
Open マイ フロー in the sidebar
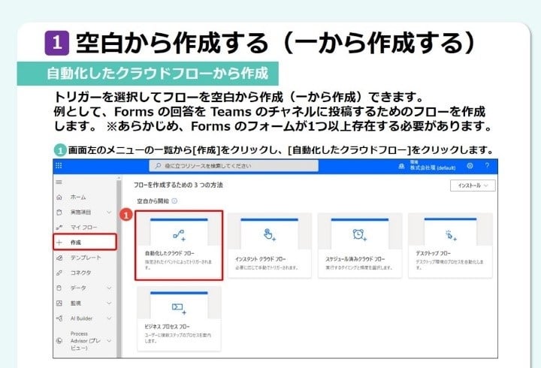84,228
